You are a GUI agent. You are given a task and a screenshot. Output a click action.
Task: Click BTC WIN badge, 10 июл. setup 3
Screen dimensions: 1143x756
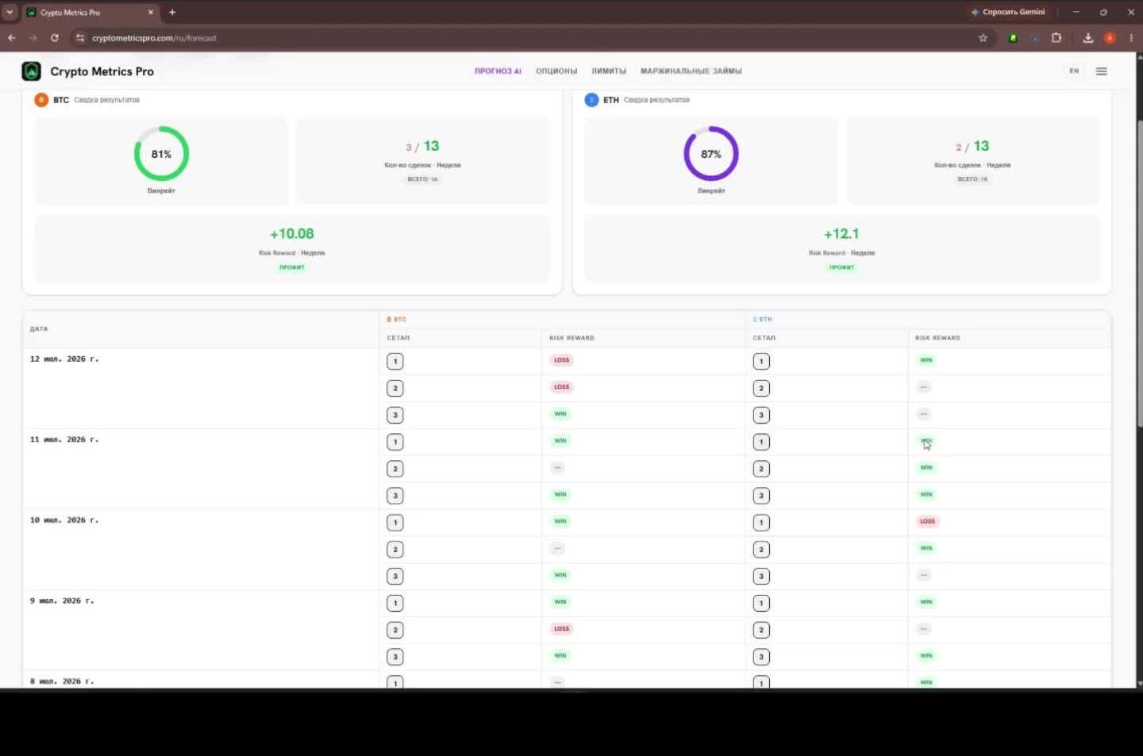tap(560, 575)
